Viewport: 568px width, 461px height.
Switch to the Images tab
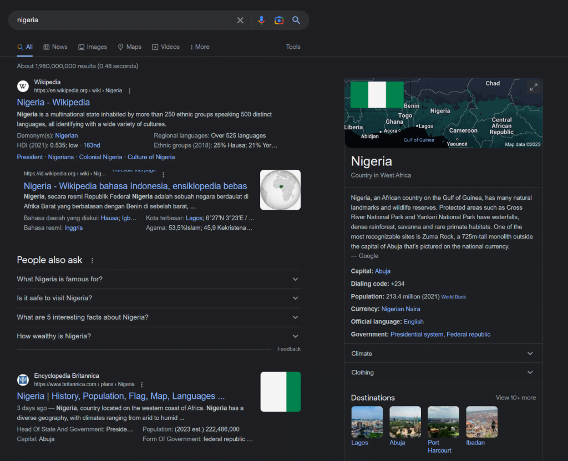point(92,47)
